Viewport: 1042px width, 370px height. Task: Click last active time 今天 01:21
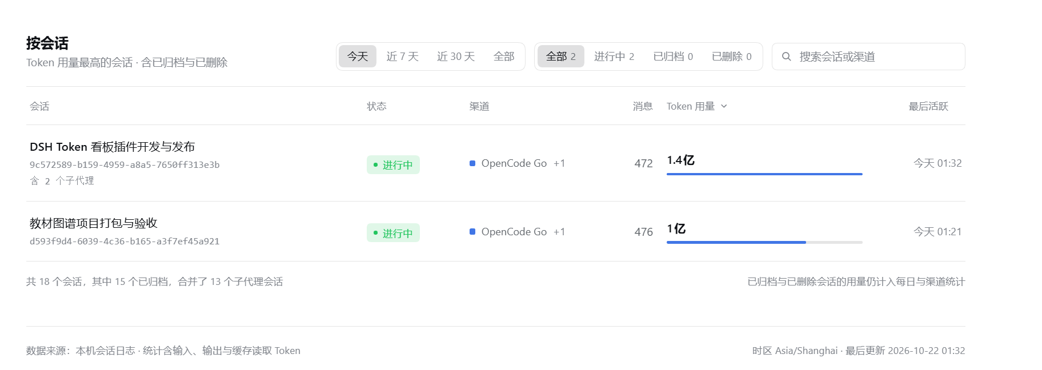pyautogui.click(x=937, y=232)
